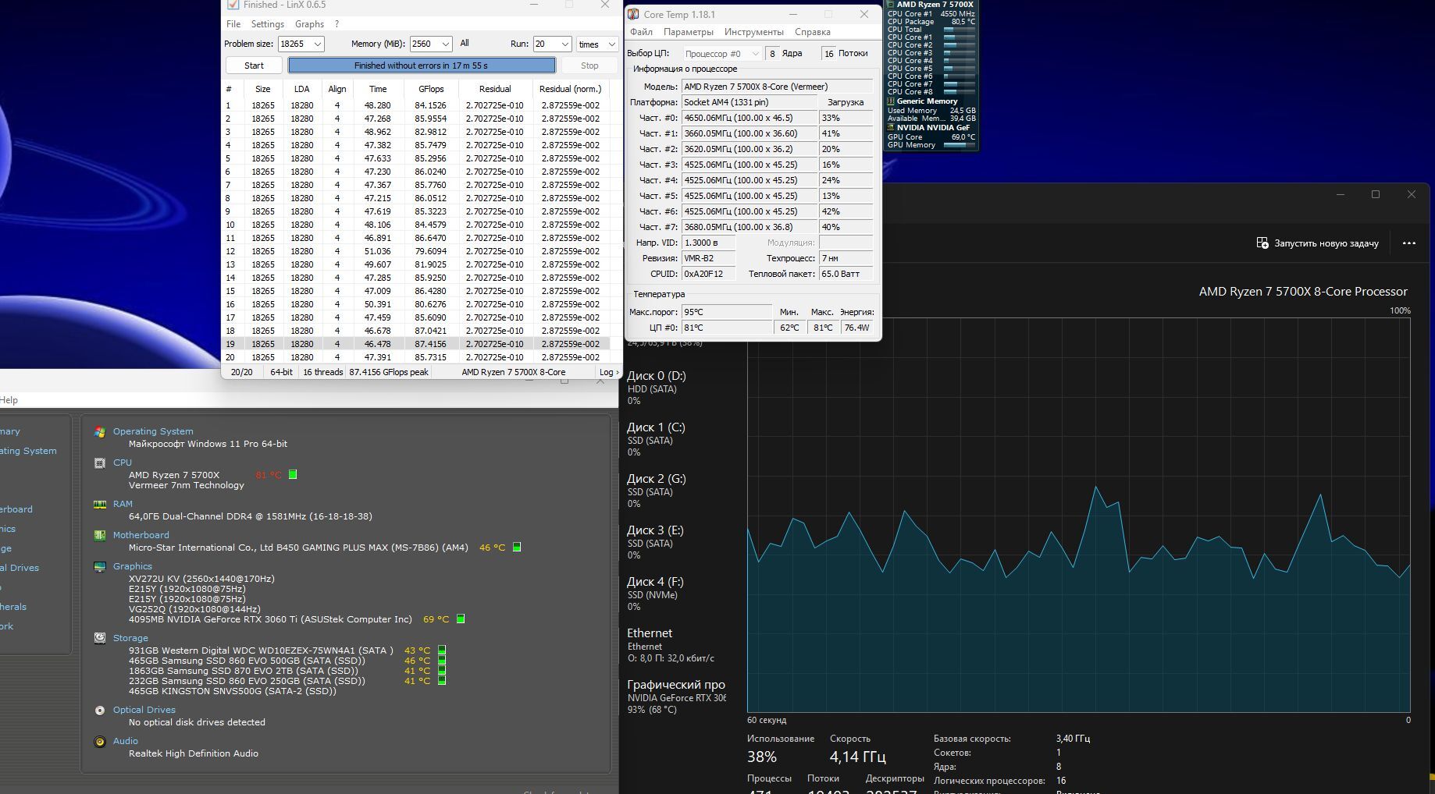1435x794 pixels.
Task: Click All memory label in LinX
Action: [465, 44]
